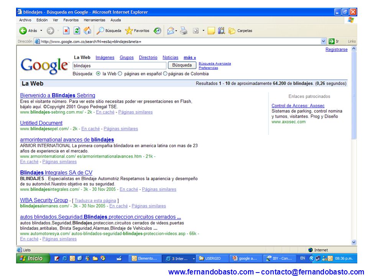Click the scrollbar down arrow
The height and width of the screenshot is (276, 368).
[354, 242]
